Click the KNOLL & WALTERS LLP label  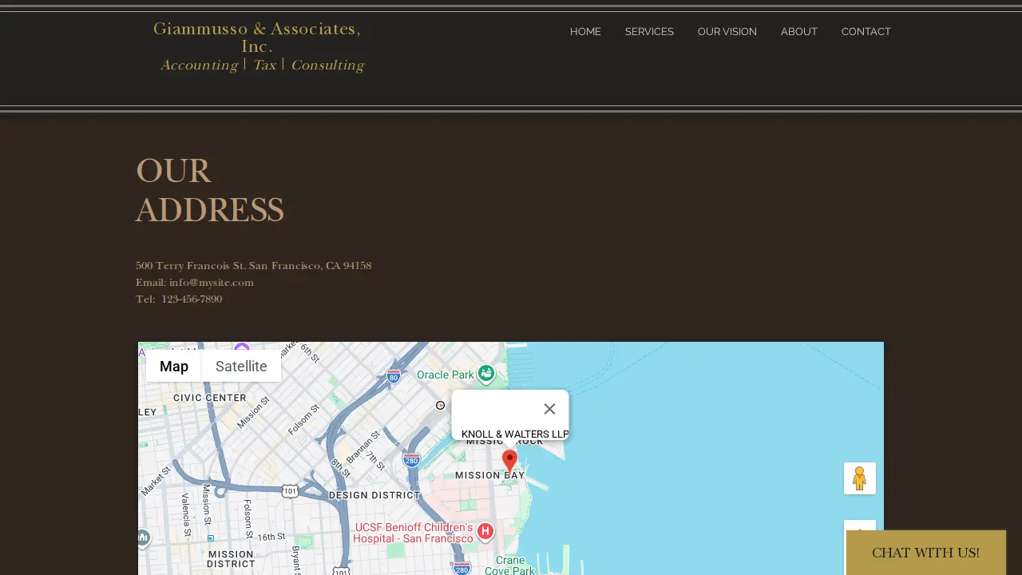click(x=515, y=434)
